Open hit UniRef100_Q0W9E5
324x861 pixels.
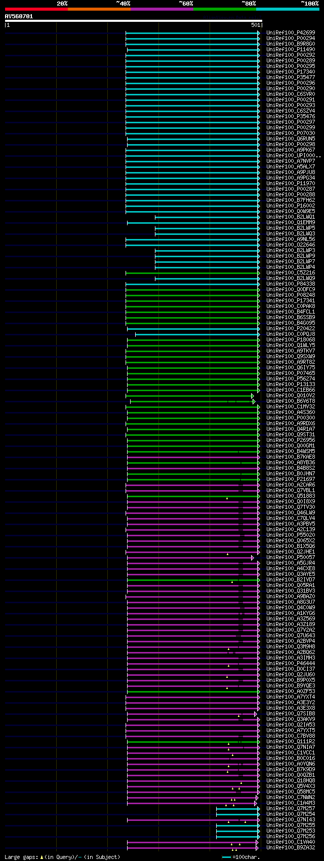coord(291,211)
